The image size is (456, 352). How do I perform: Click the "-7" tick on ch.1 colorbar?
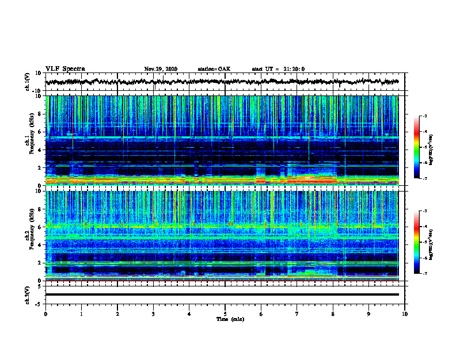(x=424, y=178)
